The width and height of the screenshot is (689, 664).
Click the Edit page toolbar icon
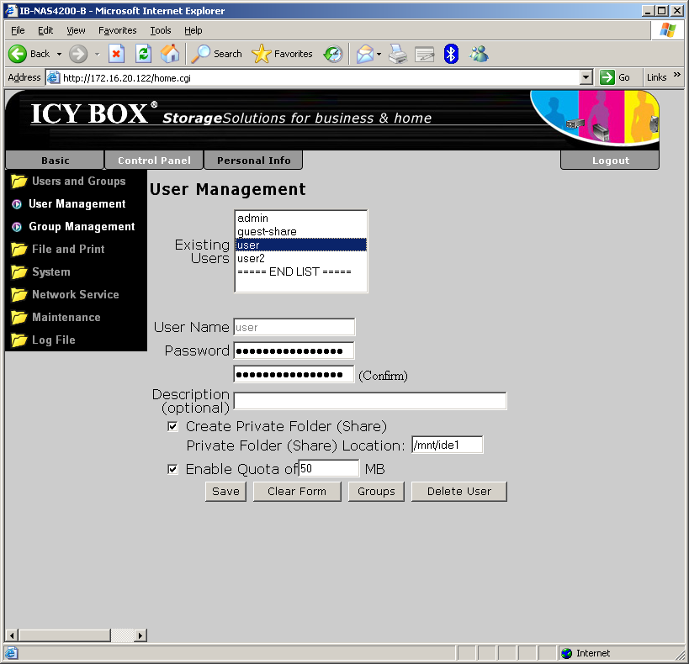click(425, 54)
